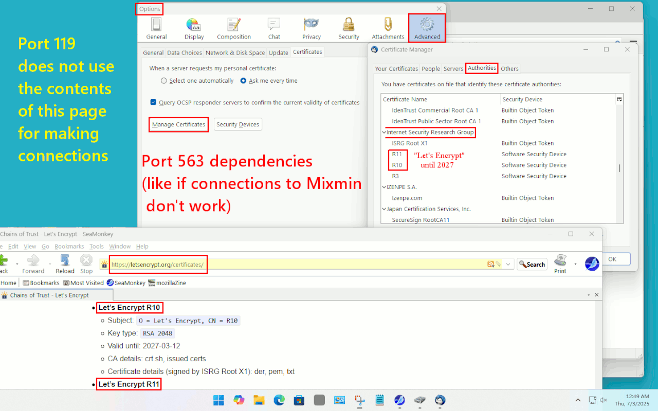The image size is (658, 411).
Task: Click the Manage Certificates button
Action: [178, 124]
